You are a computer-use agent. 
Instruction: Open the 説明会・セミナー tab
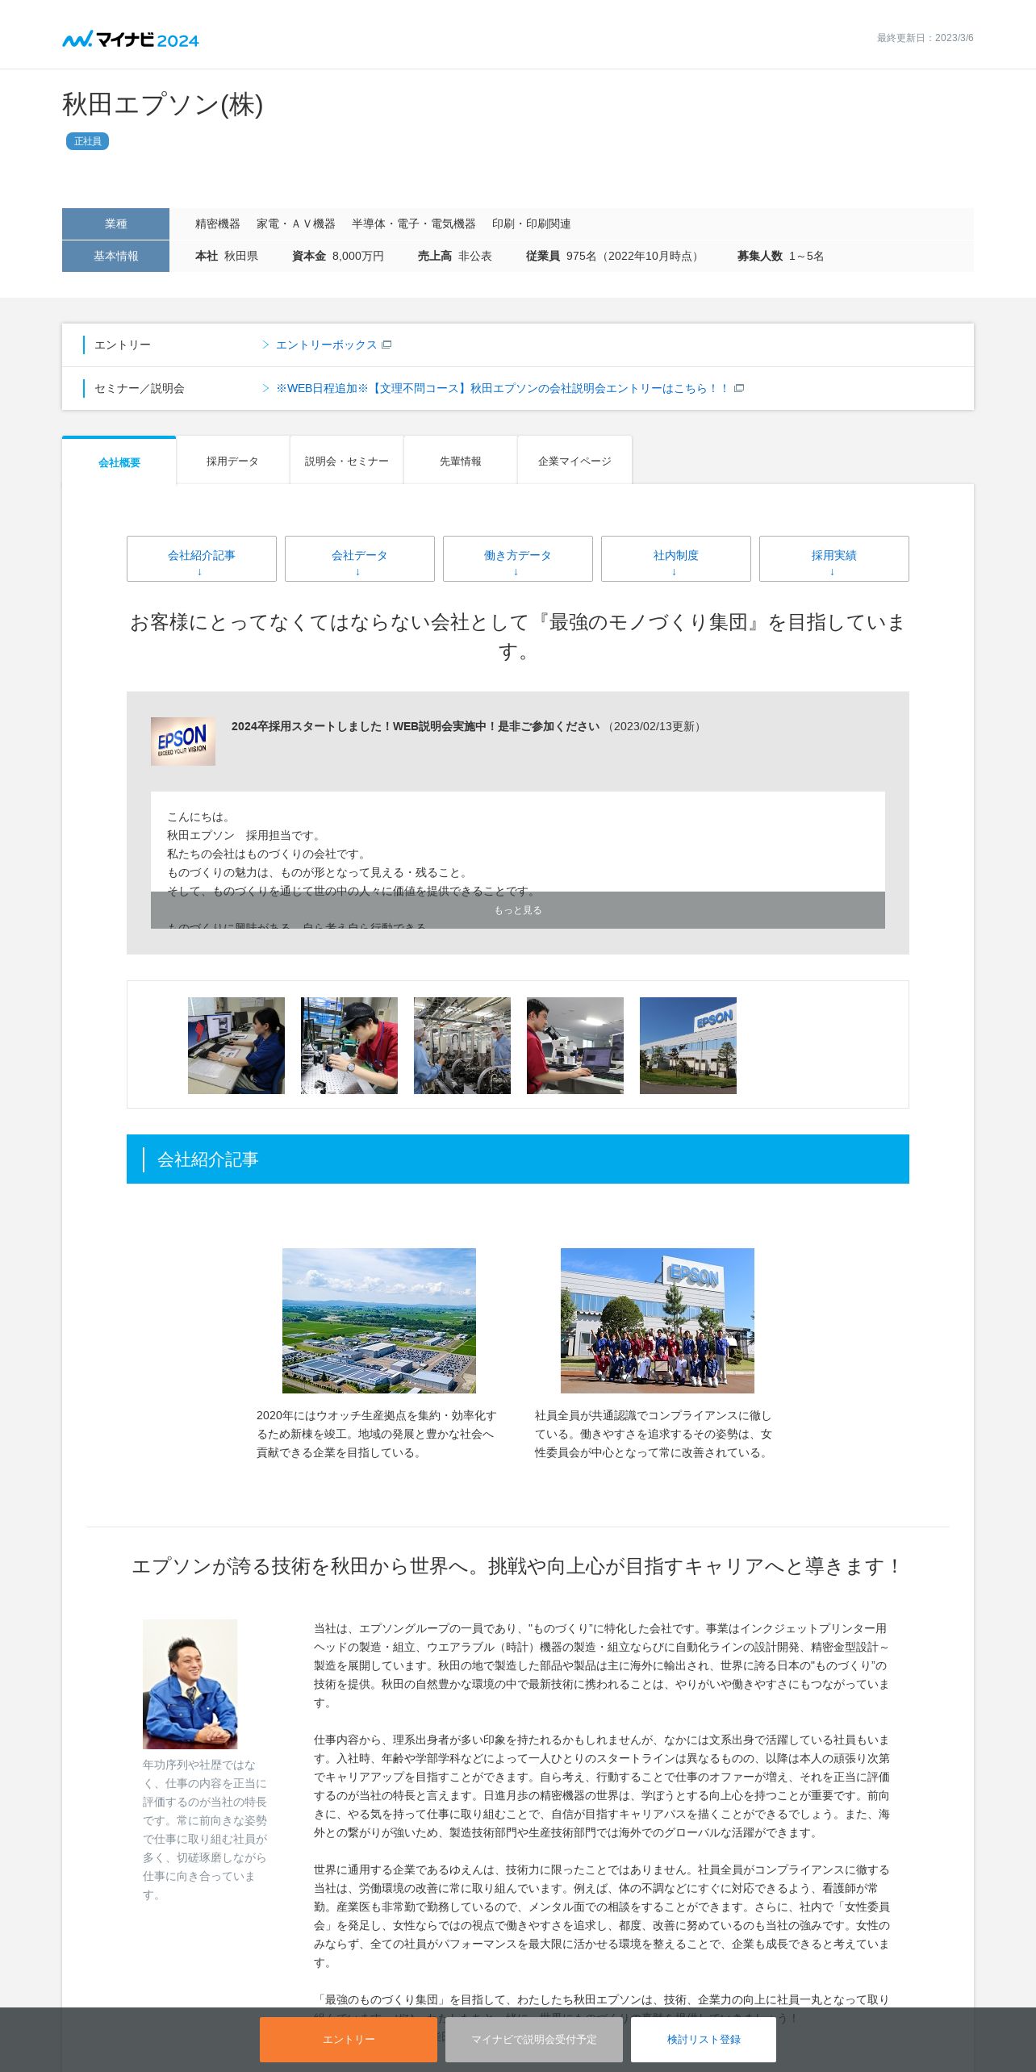point(347,461)
